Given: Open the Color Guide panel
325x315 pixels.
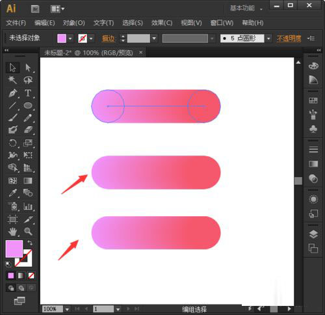Looking at the screenshot, I should pyautogui.click(x=313, y=80).
